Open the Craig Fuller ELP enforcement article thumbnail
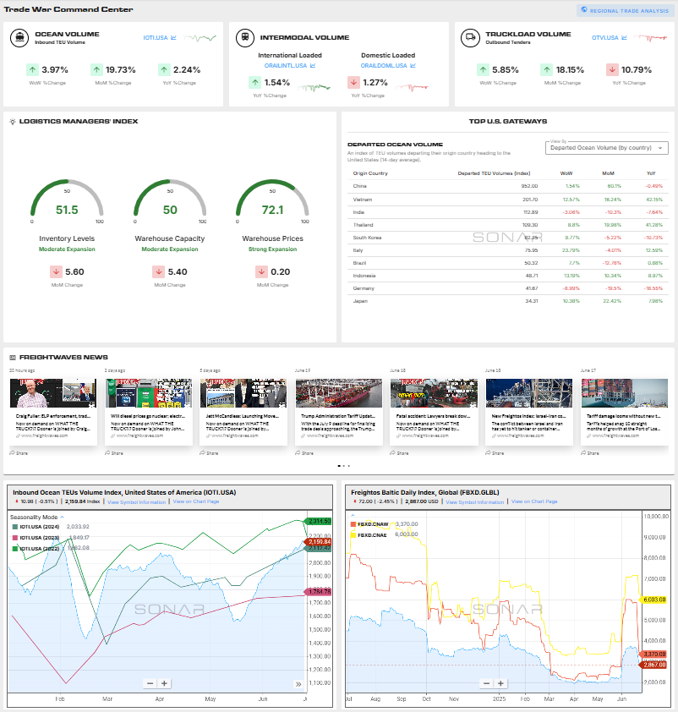 tap(53, 393)
